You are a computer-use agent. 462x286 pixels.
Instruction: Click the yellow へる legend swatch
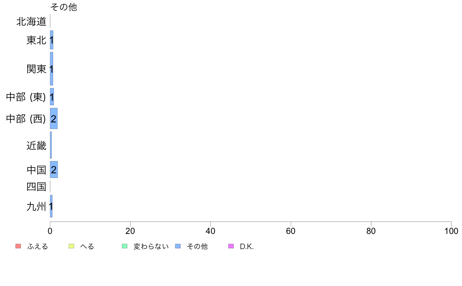pyautogui.click(x=71, y=246)
